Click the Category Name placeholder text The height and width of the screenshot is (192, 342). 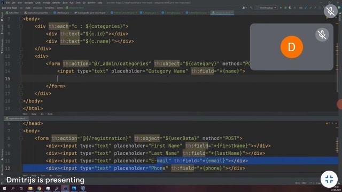pyautogui.click(x=168, y=71)
